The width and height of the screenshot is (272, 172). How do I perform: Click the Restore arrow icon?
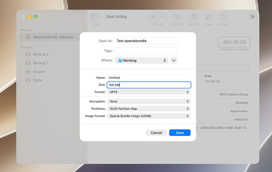(223, 17)
